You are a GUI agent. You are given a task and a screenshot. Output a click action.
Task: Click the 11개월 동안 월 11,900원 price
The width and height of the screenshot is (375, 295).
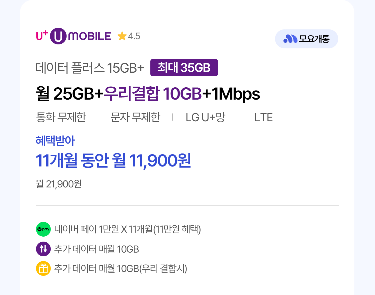click(x=113, y=160)
